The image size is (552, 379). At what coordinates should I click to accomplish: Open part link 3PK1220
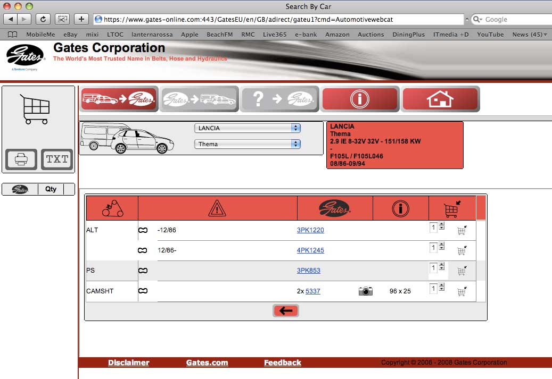point(310,230)
